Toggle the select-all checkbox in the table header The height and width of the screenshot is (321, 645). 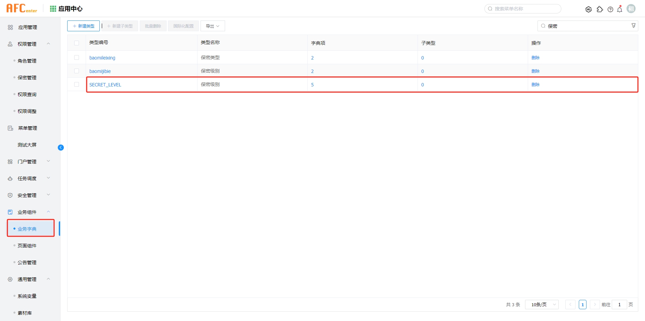coord(77,43)
